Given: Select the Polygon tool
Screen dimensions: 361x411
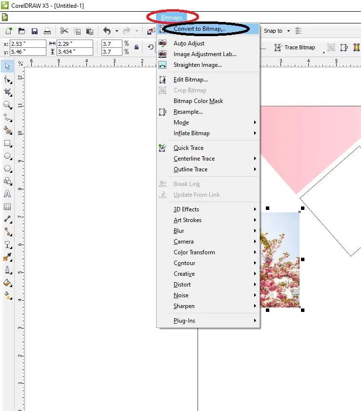Looking at the screenshot, I should click(7, 168).
